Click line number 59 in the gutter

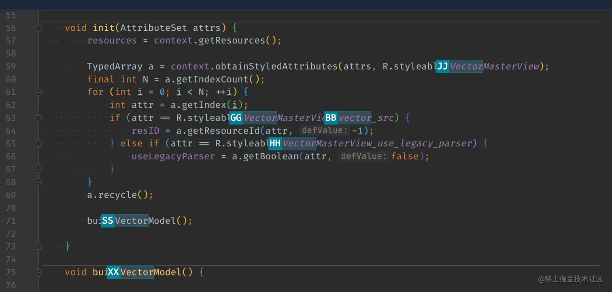tap(11, 66)
